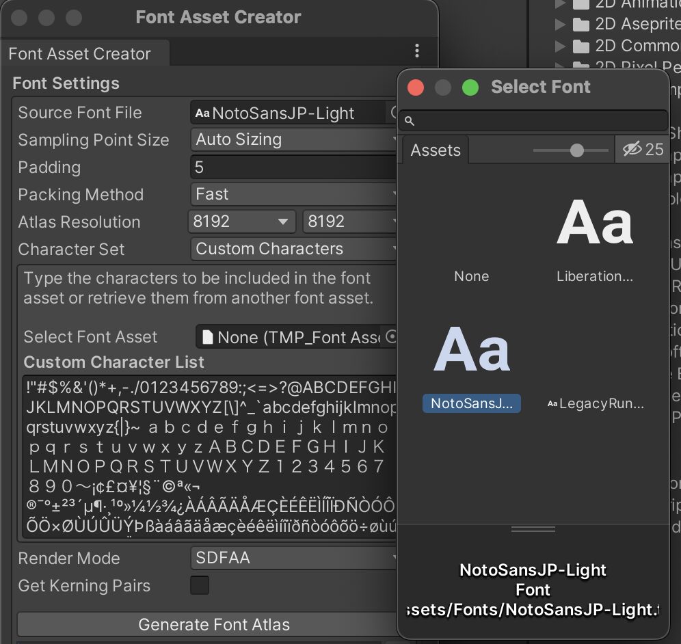Select the Liberation font thumbnail
This screenshot has width=681, height=644.
594,225
